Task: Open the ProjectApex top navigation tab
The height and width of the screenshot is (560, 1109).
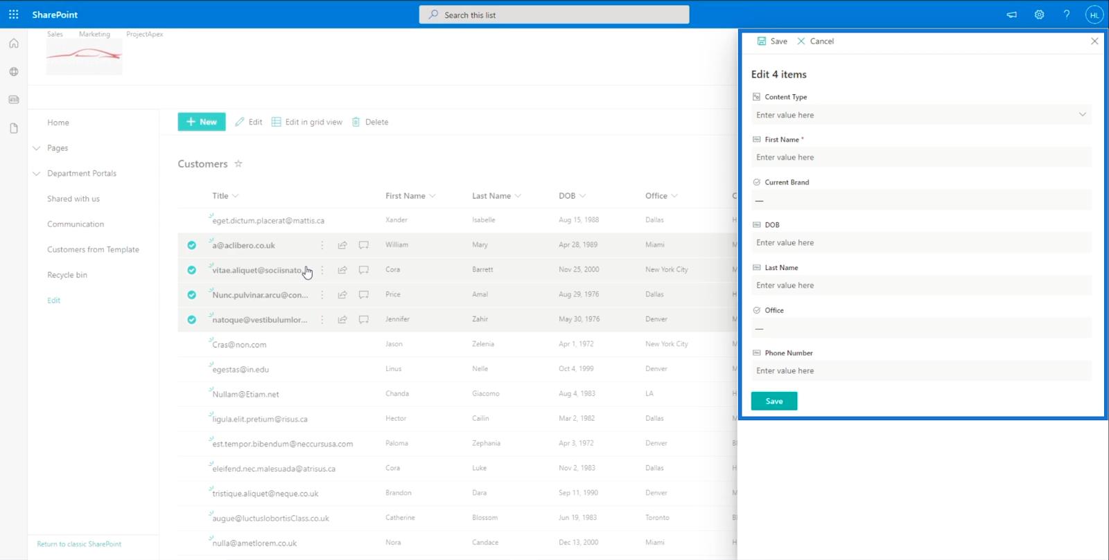Action: 145,34
